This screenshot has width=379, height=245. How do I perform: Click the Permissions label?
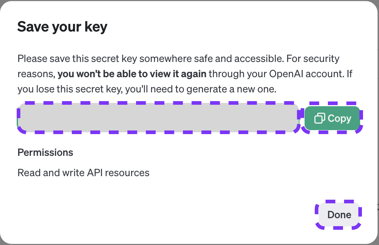pyautogui.click(x=45, y=153)
